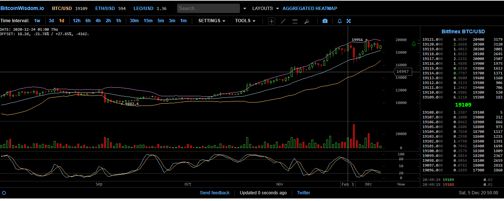
Task: Click the 14947 crosshair price label
Action: pyautogui.click(x=403, y=71)
